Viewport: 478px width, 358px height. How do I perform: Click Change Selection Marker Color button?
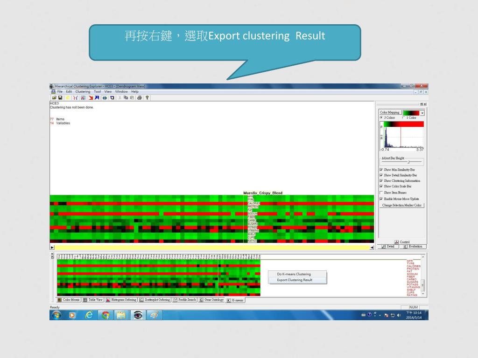[x=402, y=205]
